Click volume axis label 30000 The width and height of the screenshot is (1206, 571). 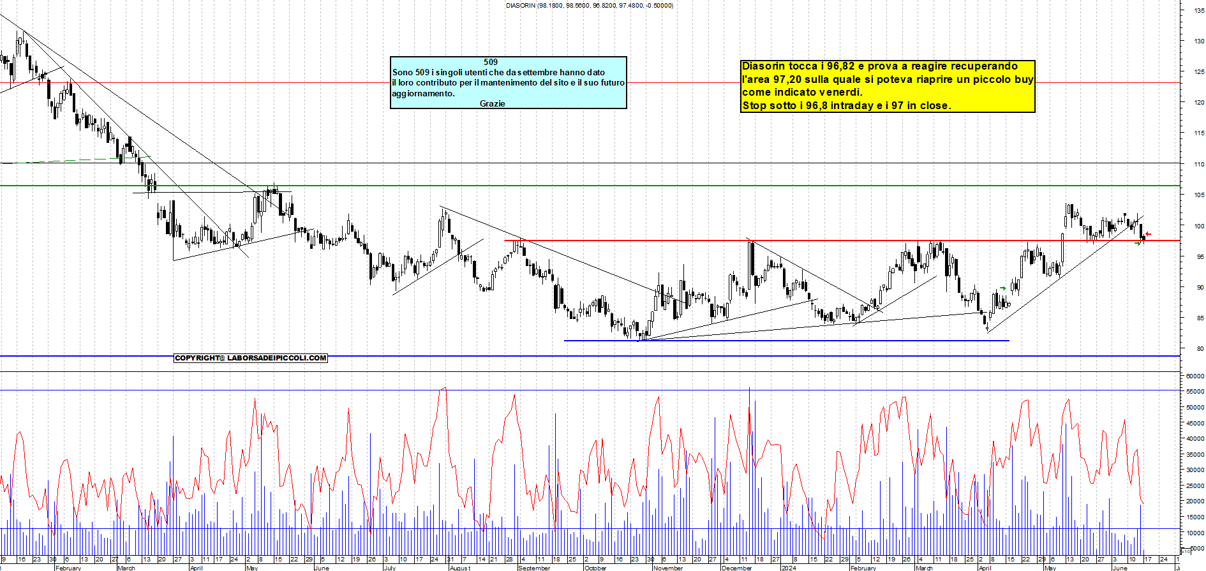[1196, 470]
